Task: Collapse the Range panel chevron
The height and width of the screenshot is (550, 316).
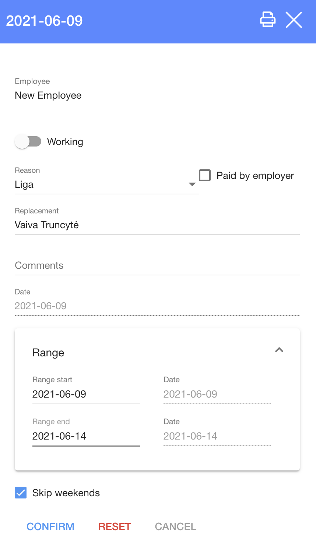Action: 279,350
